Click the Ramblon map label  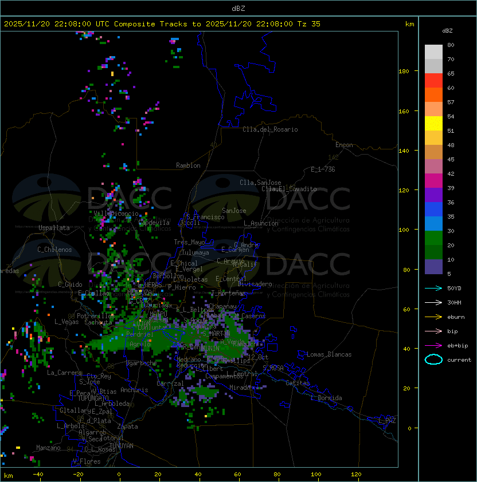tap(188, 165)
